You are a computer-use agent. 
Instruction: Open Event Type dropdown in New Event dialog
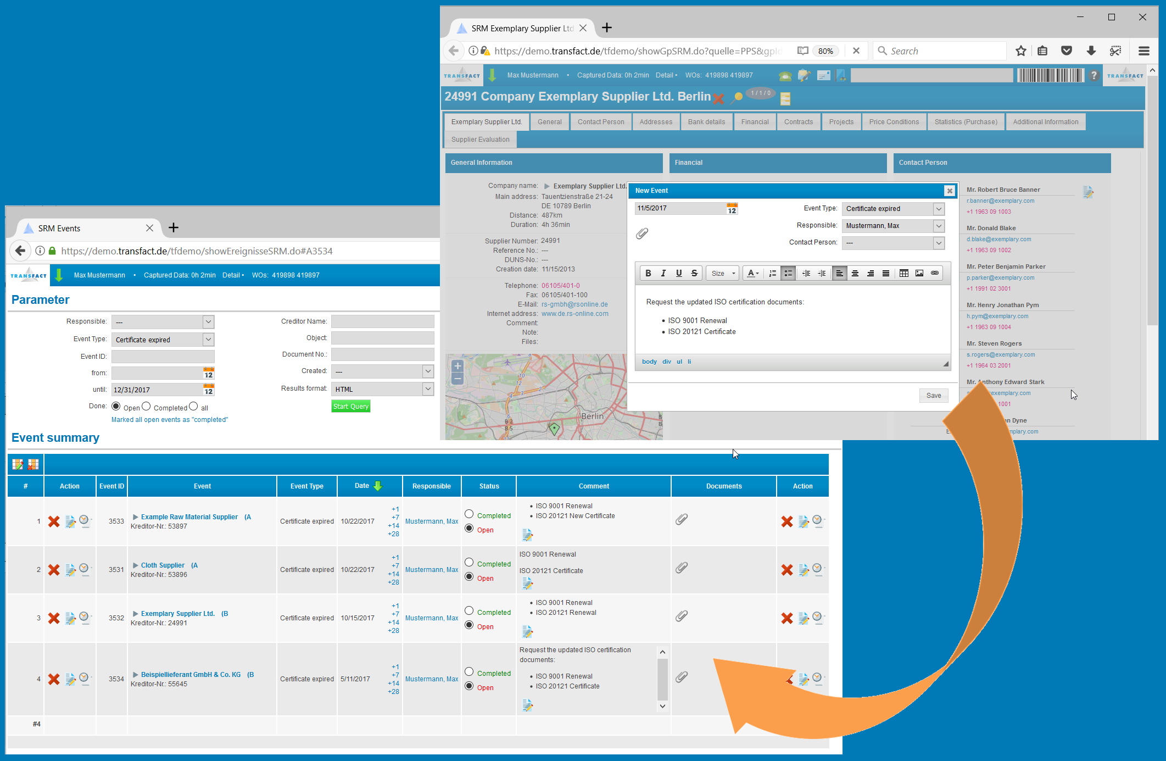(893, 209)
